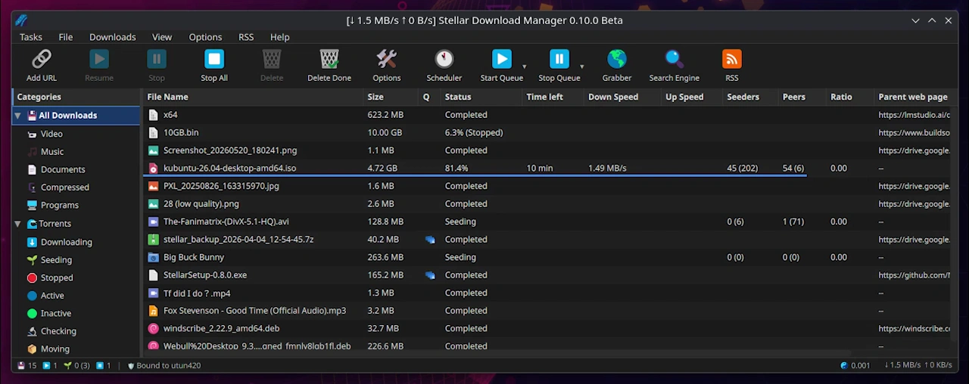The height and width of the screenshot is (384, 969).
Task: Sort by the Down Speed column header
Action: 622,97
